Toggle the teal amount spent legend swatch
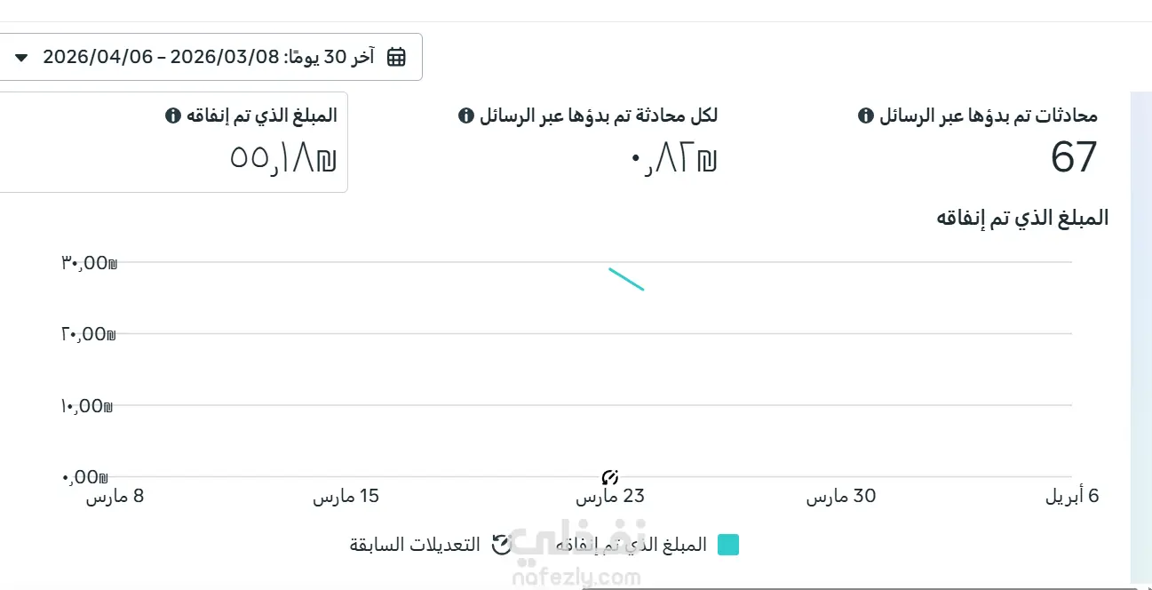Image resolution: width=1152 pixels, height=590 pixels. coord(728,545)
